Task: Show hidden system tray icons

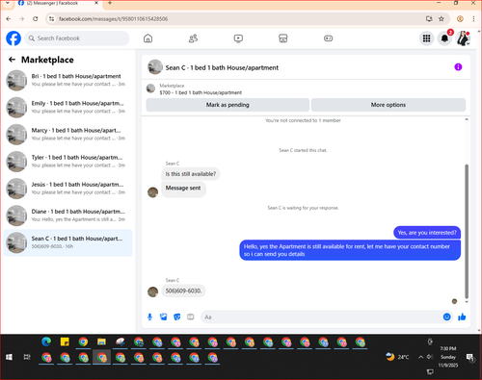Action: 420,357
